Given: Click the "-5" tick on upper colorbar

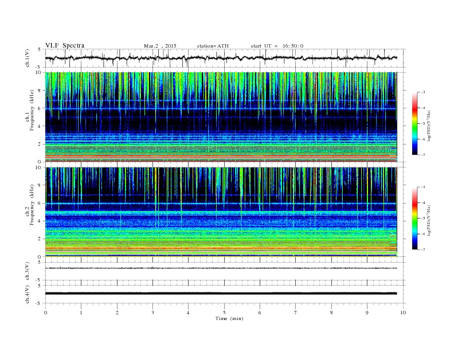Looking at the screenshot, I should pyautogui.click(x=423, y=124).
